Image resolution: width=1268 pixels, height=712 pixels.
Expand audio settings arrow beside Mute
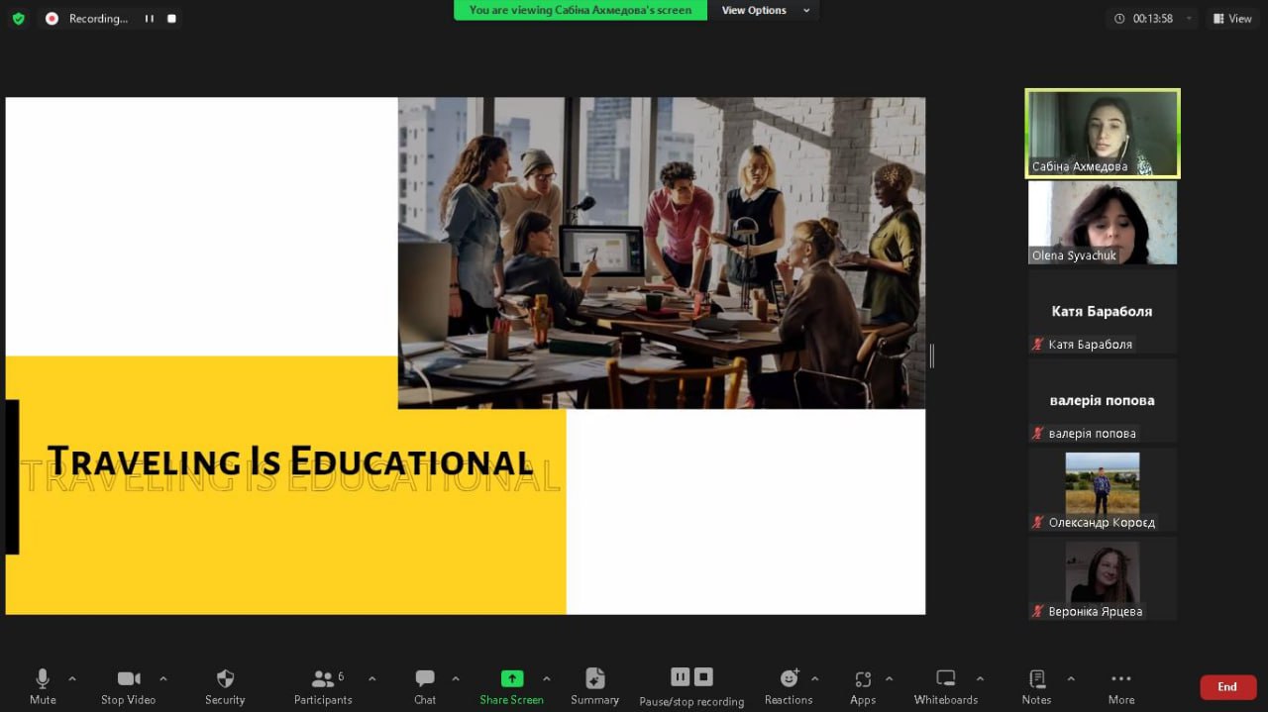click(x=72, y=678)
